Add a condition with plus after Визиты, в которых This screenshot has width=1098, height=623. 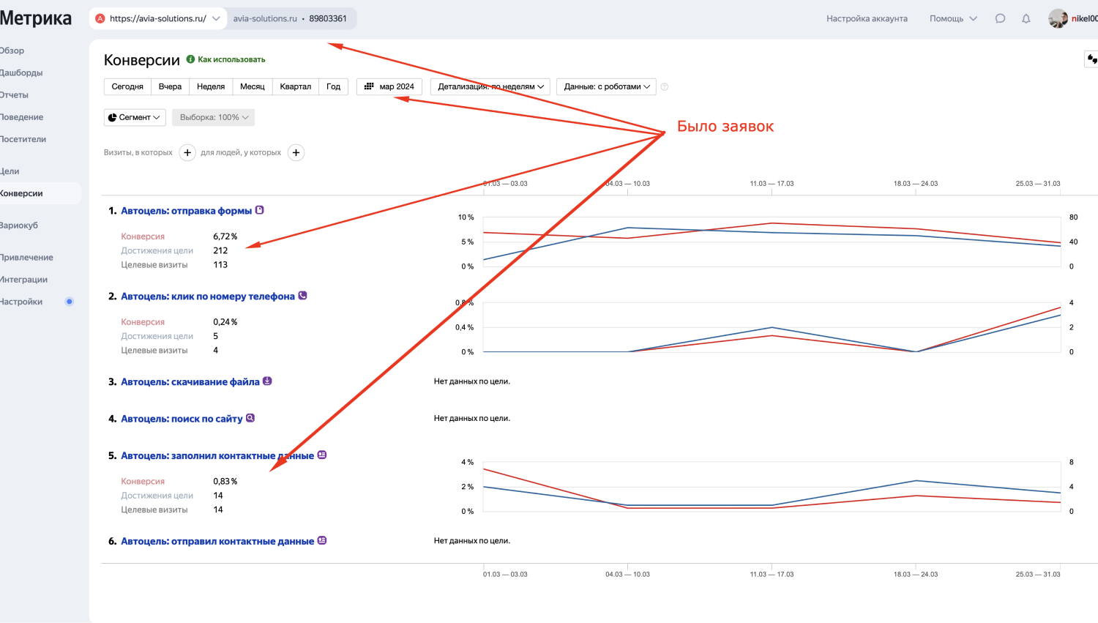click(187, 152)
